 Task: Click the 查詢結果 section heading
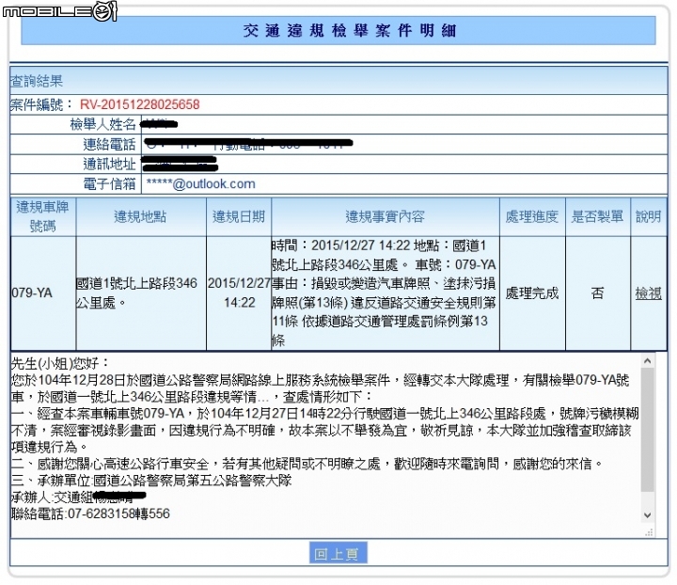(37, 81)
